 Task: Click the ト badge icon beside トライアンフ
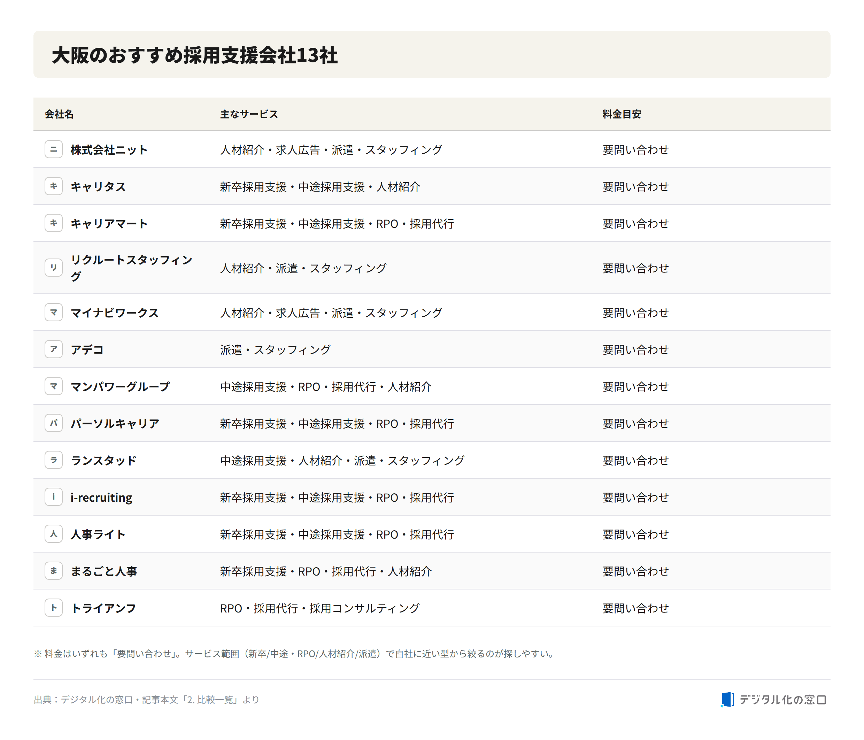(53, 608)
